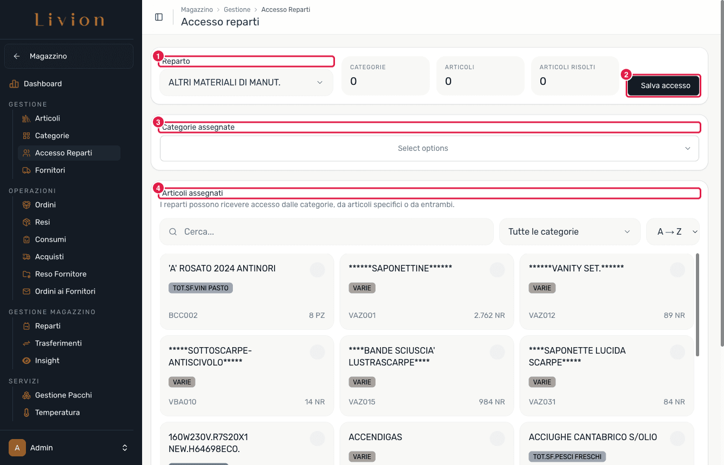
Task: Toggle selection circle on VANITY SET card
Action: pos(677,269)
